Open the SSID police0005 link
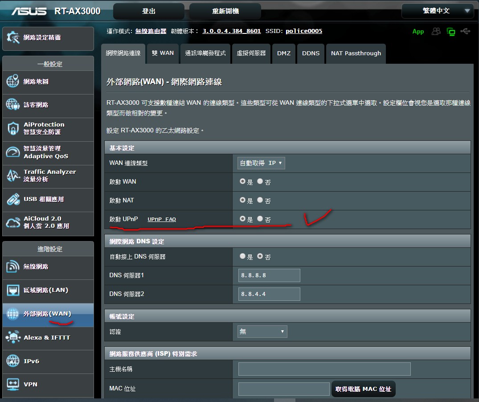The height and width of the screenshot is (402, 479). [304, 31]
